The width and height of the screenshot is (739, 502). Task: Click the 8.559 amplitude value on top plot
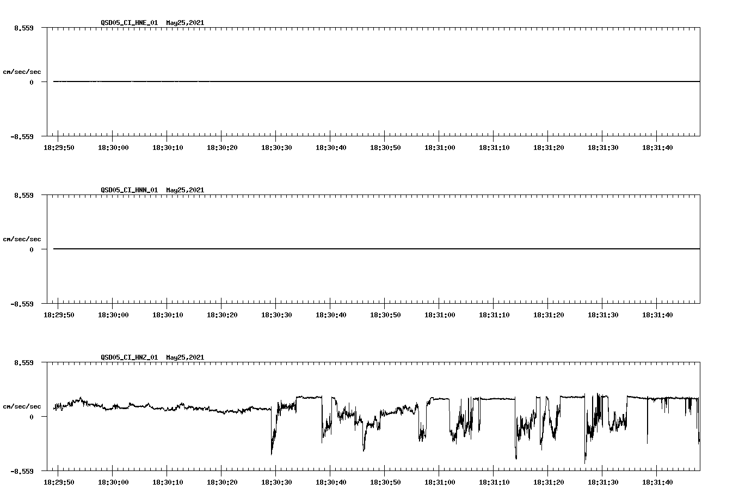[x=25, y=27]
